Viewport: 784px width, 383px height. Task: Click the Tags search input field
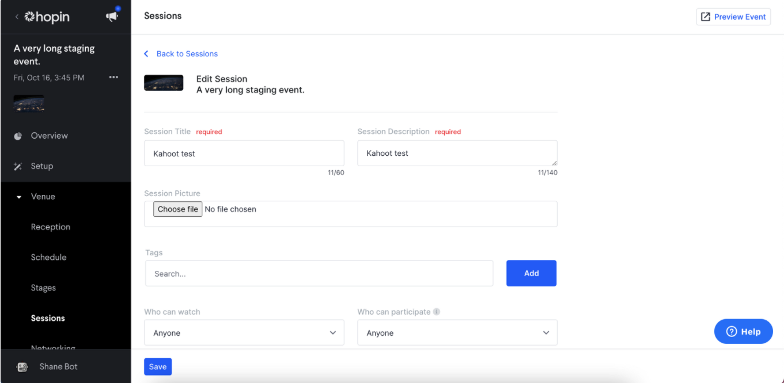319,274
